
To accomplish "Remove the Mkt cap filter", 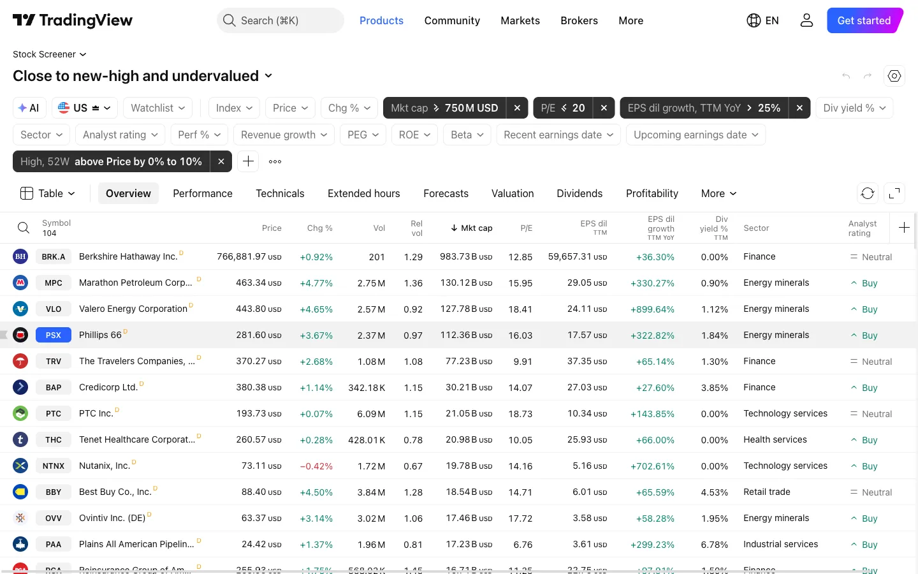I will point(517,108).
